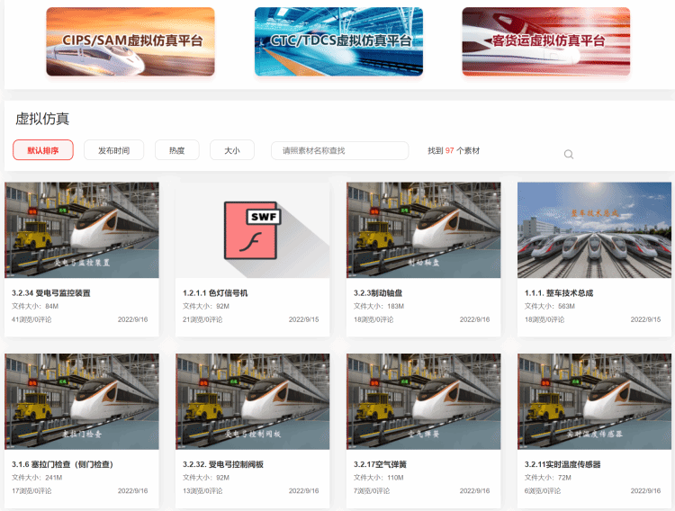
Task: Open CIPS/SAM虚拟仿真平台 banner
Action: [x=130, y=41]
